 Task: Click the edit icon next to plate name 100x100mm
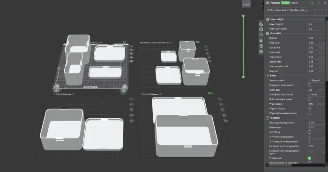pyautogui.click(x=74, y=94)
